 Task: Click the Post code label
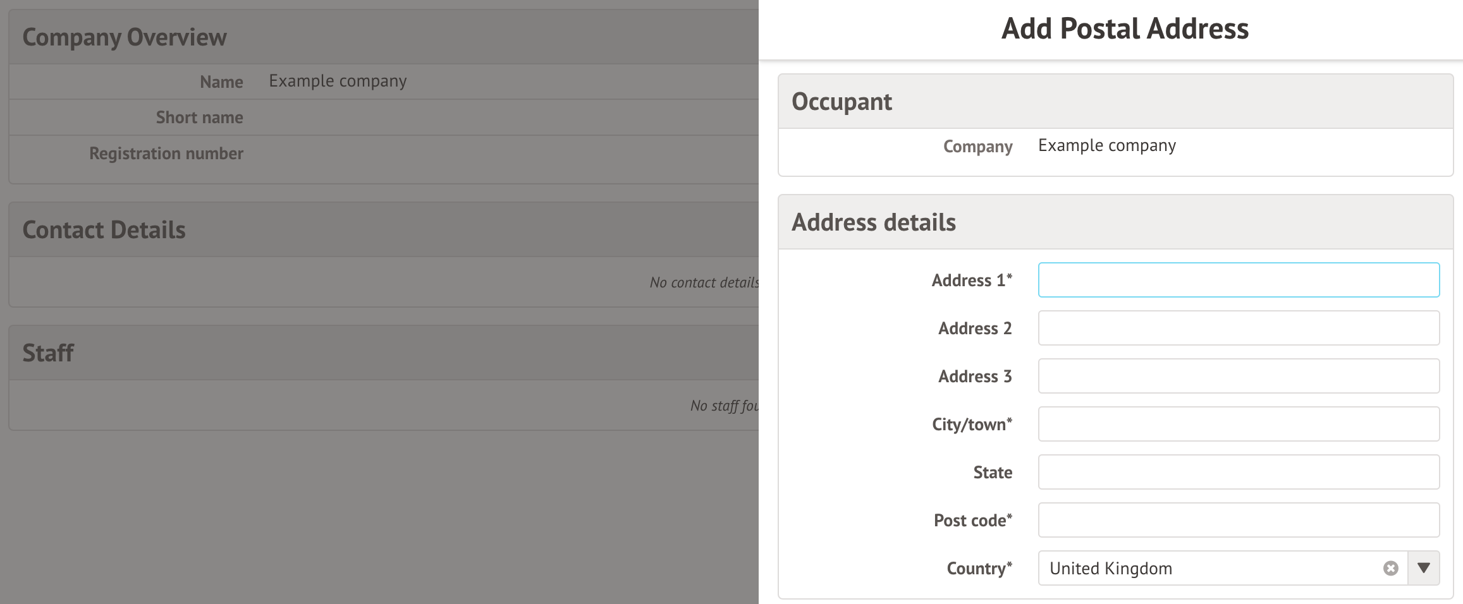tap(972, 521)
